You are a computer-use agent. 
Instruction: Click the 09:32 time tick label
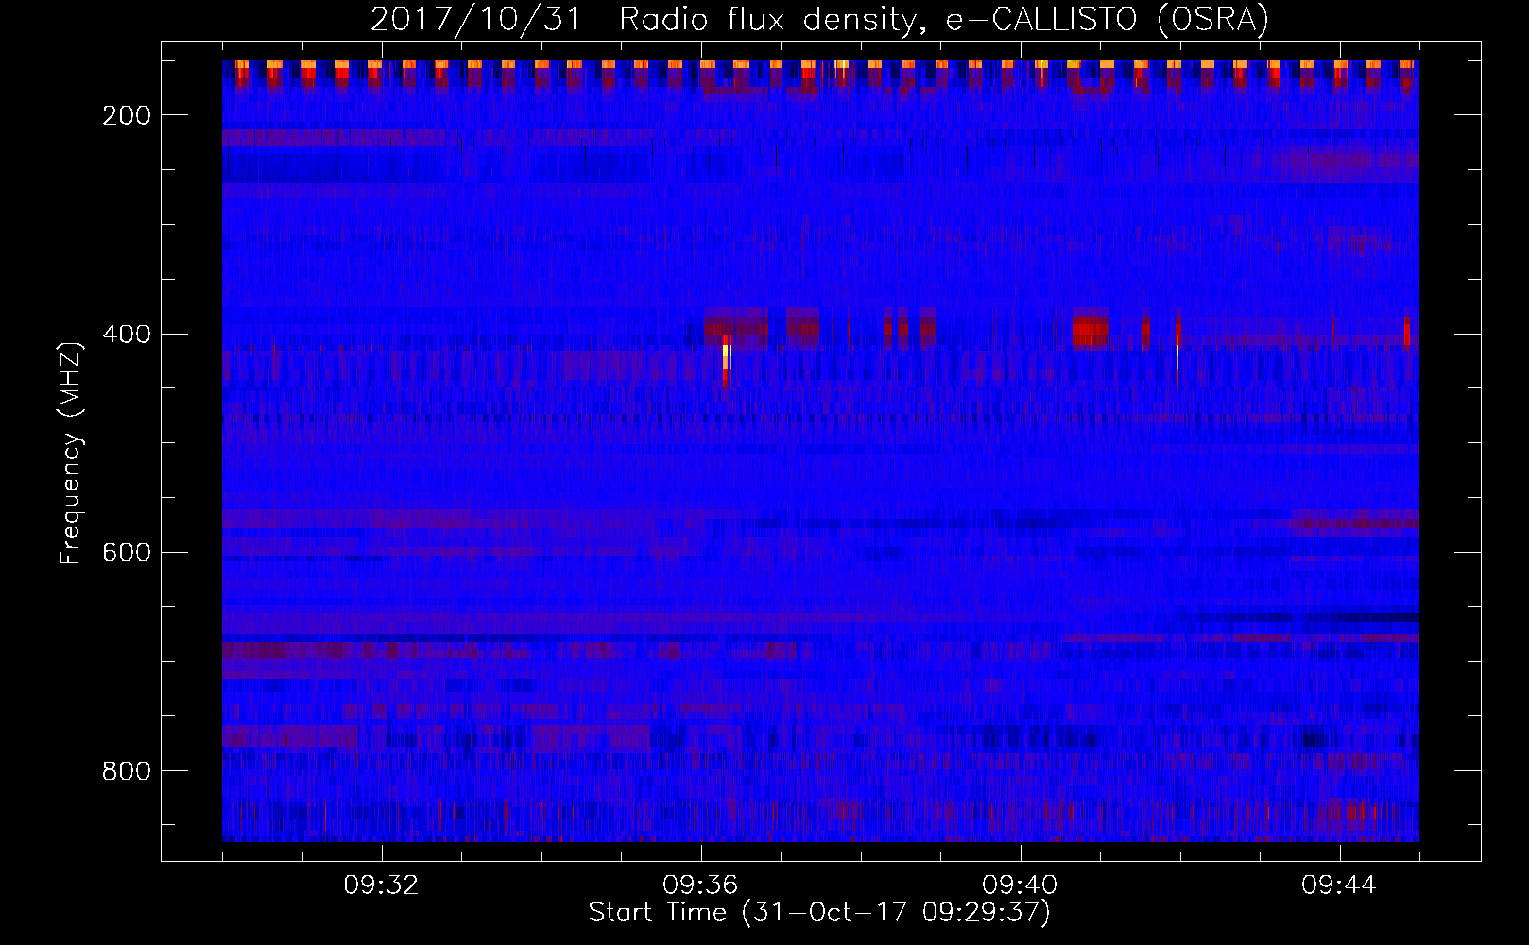pos(382,885)
